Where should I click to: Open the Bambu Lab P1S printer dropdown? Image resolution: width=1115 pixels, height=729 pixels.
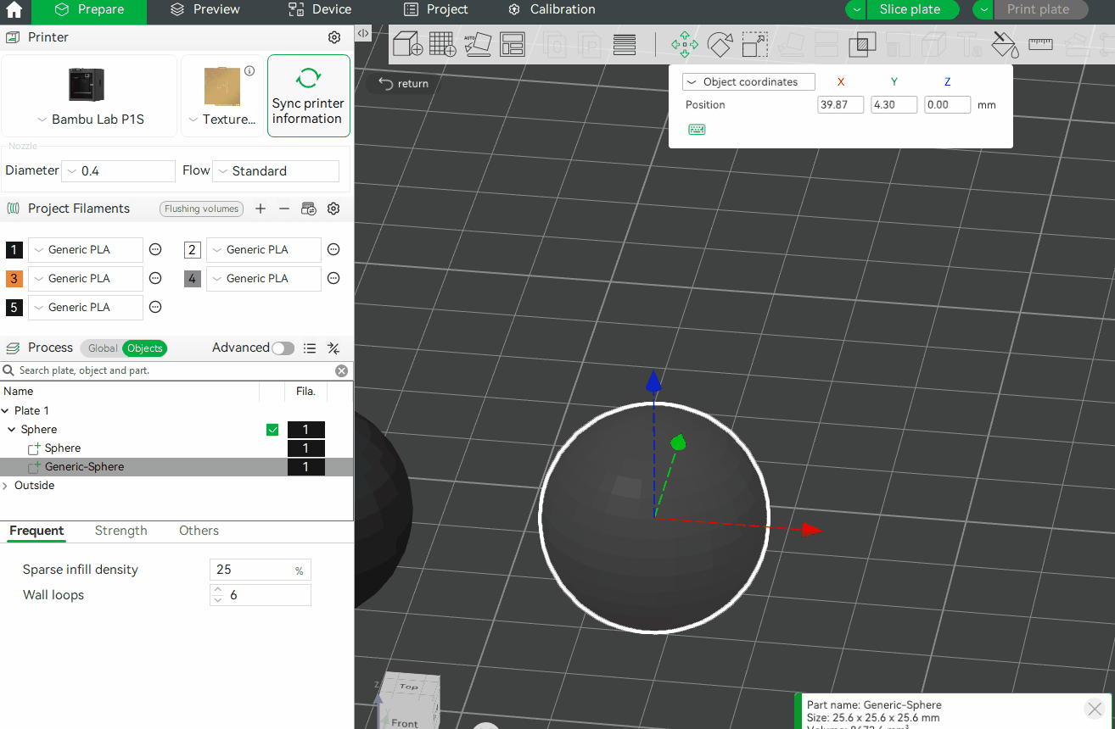pyautogui.click(x=90, y=120)
